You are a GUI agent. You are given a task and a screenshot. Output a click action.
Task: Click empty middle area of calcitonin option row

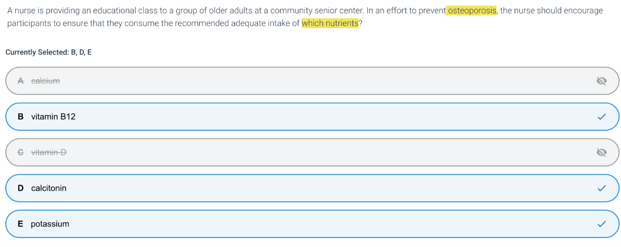(x=311, y=188)
